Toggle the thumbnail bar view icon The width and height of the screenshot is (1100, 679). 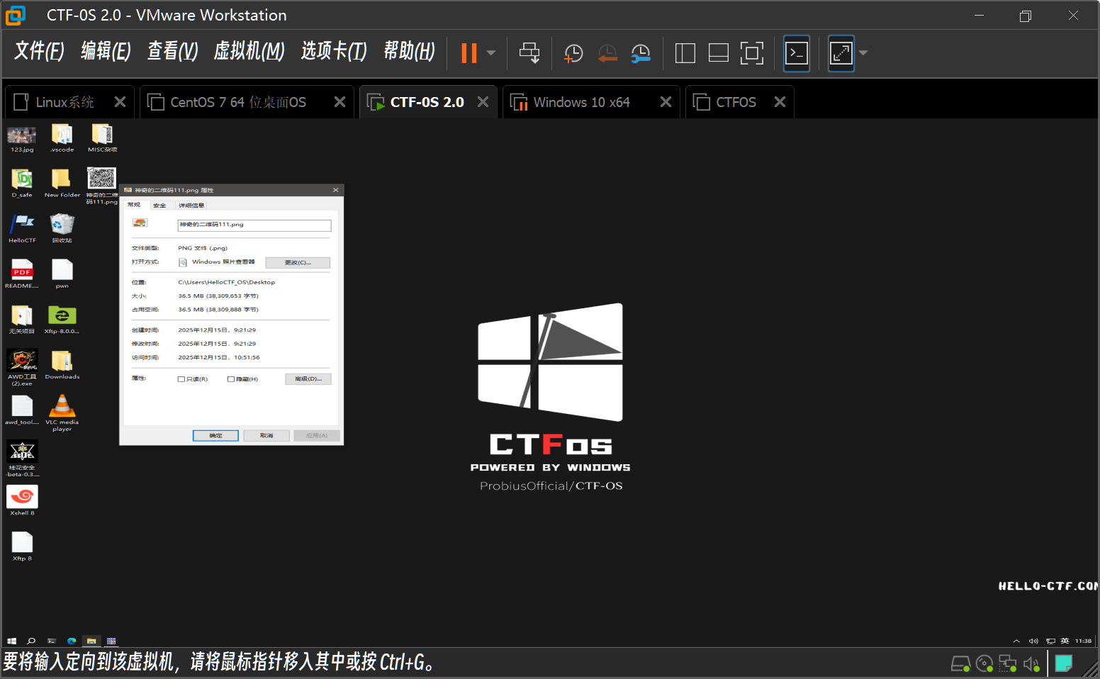(x=719, y=53)
